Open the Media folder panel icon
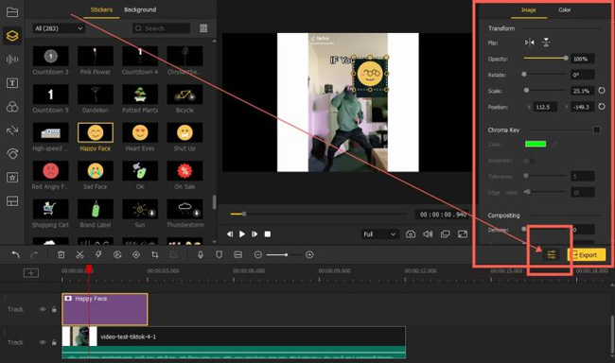The height and width of the screenshot is (363, 615). click(12, 12)
